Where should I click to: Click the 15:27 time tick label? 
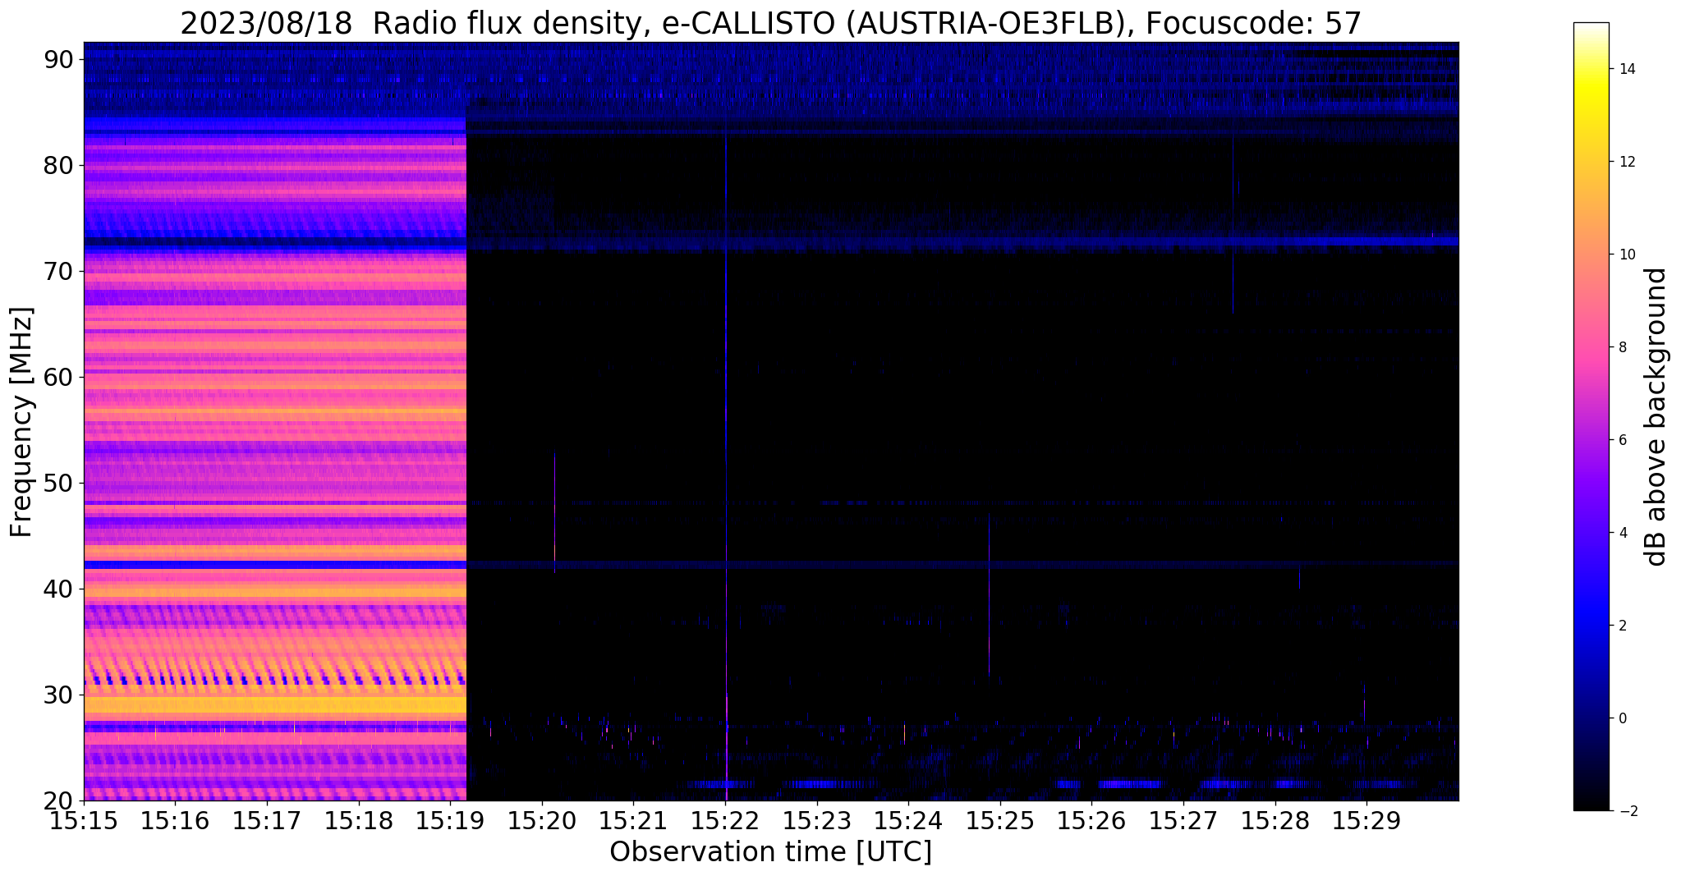click(1183, 821)
